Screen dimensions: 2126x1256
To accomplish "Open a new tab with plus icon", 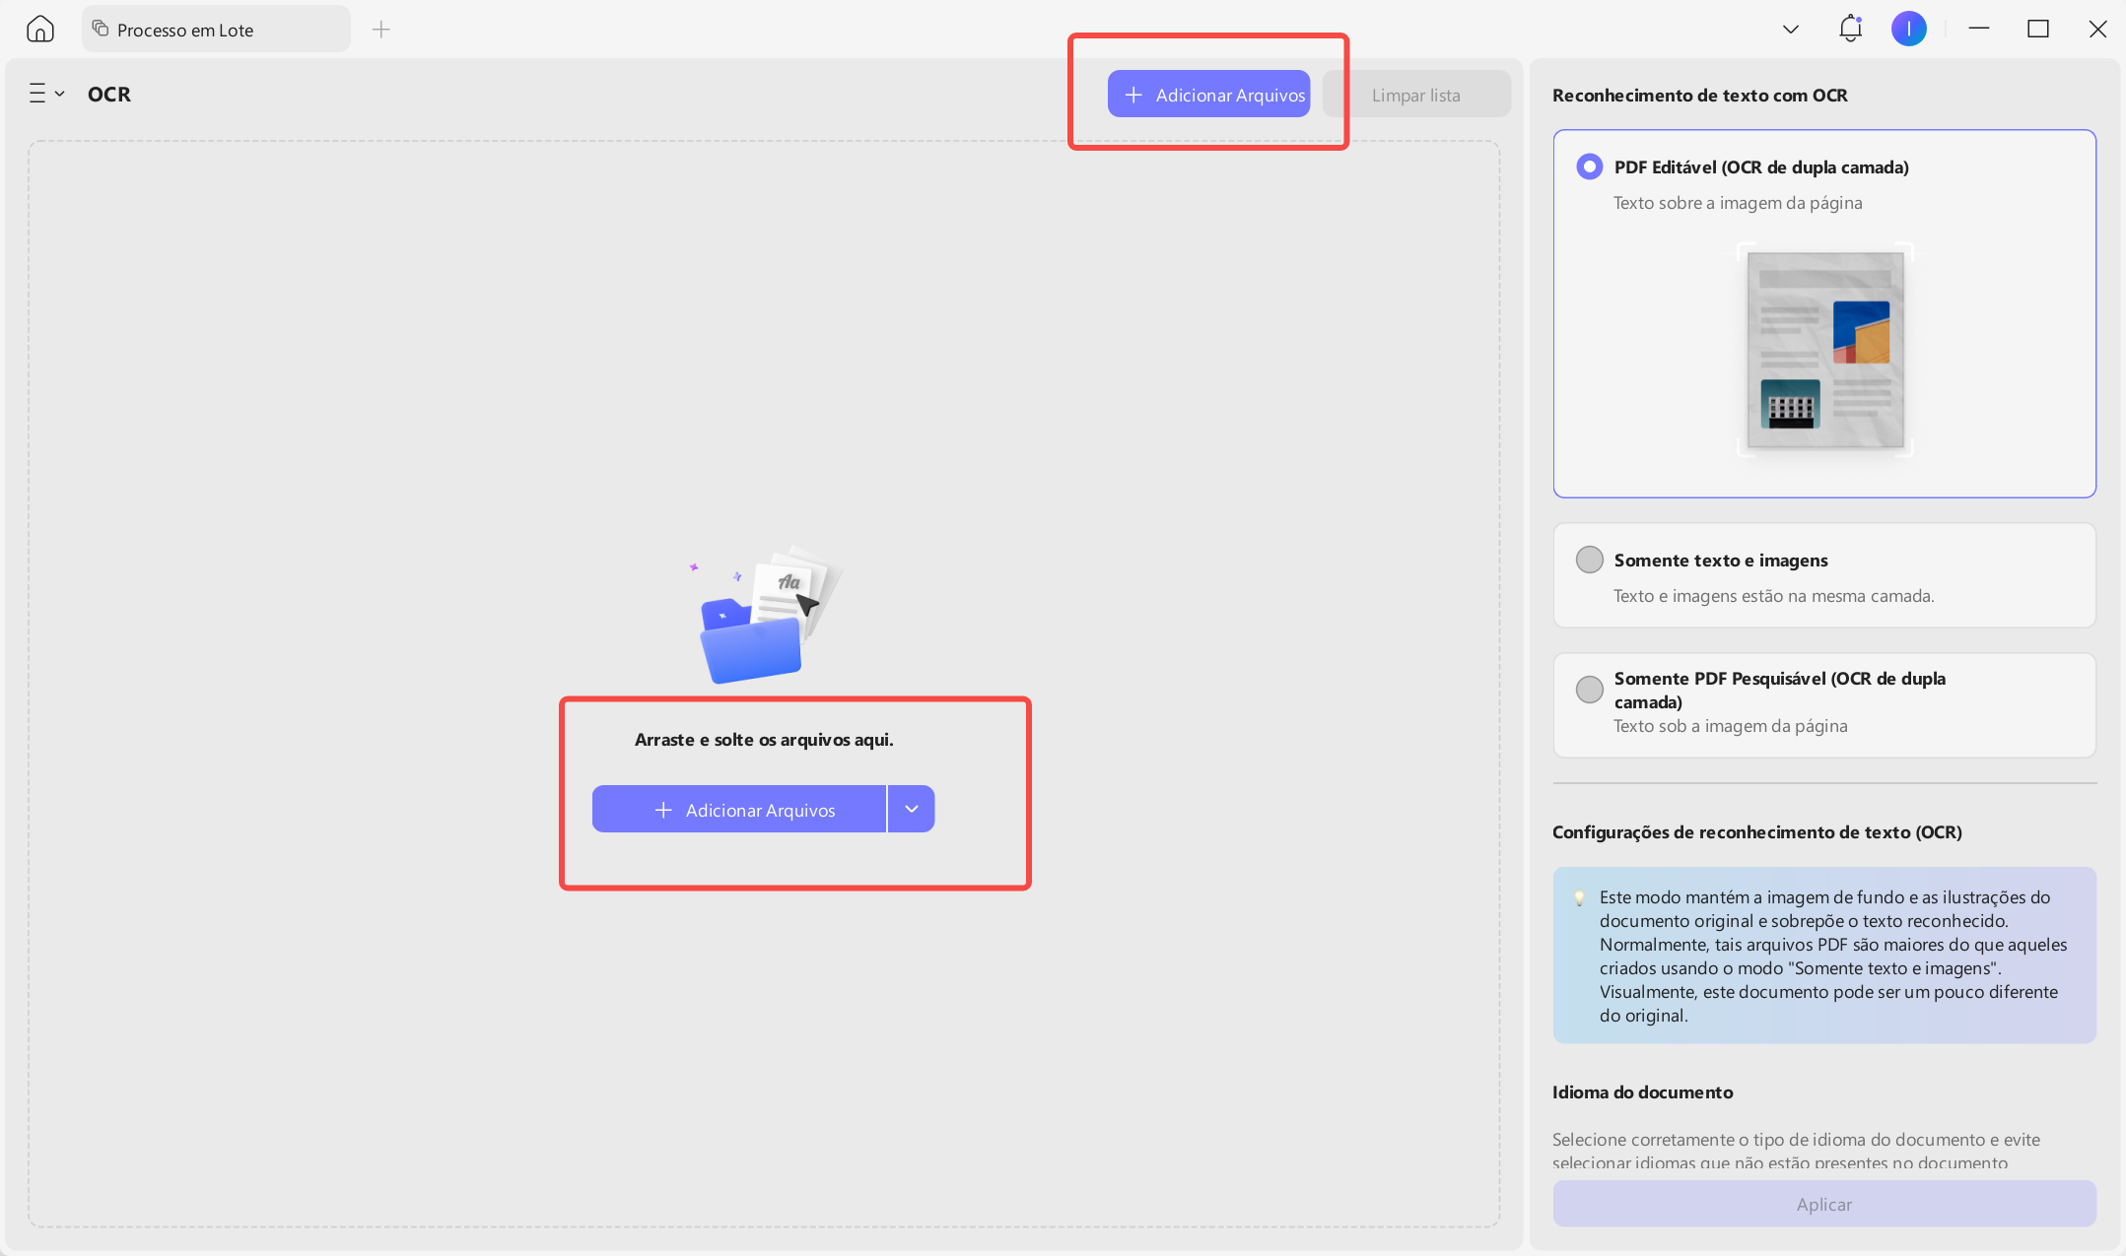I will click(381, 30).
